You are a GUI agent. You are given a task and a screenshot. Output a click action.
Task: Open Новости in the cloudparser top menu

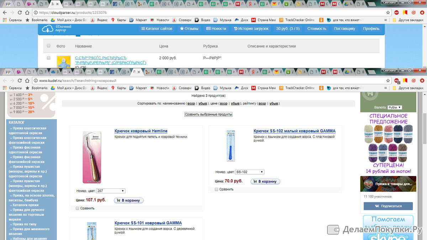pyautogui.click(x=216, y=28)
